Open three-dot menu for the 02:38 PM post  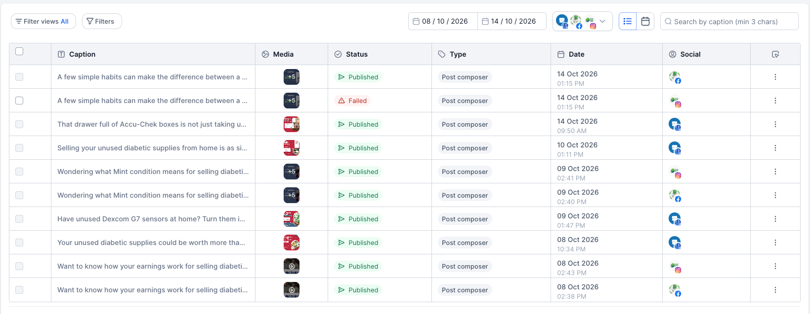(x=775, y=290)
